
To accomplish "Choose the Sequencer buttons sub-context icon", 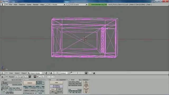I will coord(37,77).
